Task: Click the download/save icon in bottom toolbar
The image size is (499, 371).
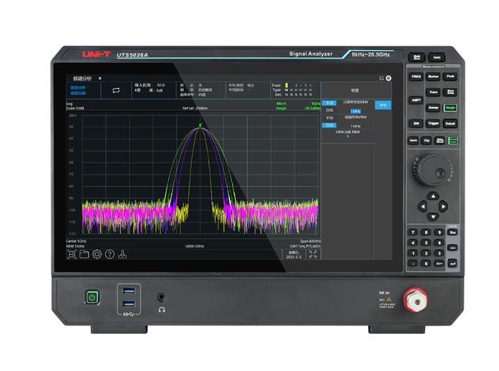Action: click(122, 254)
